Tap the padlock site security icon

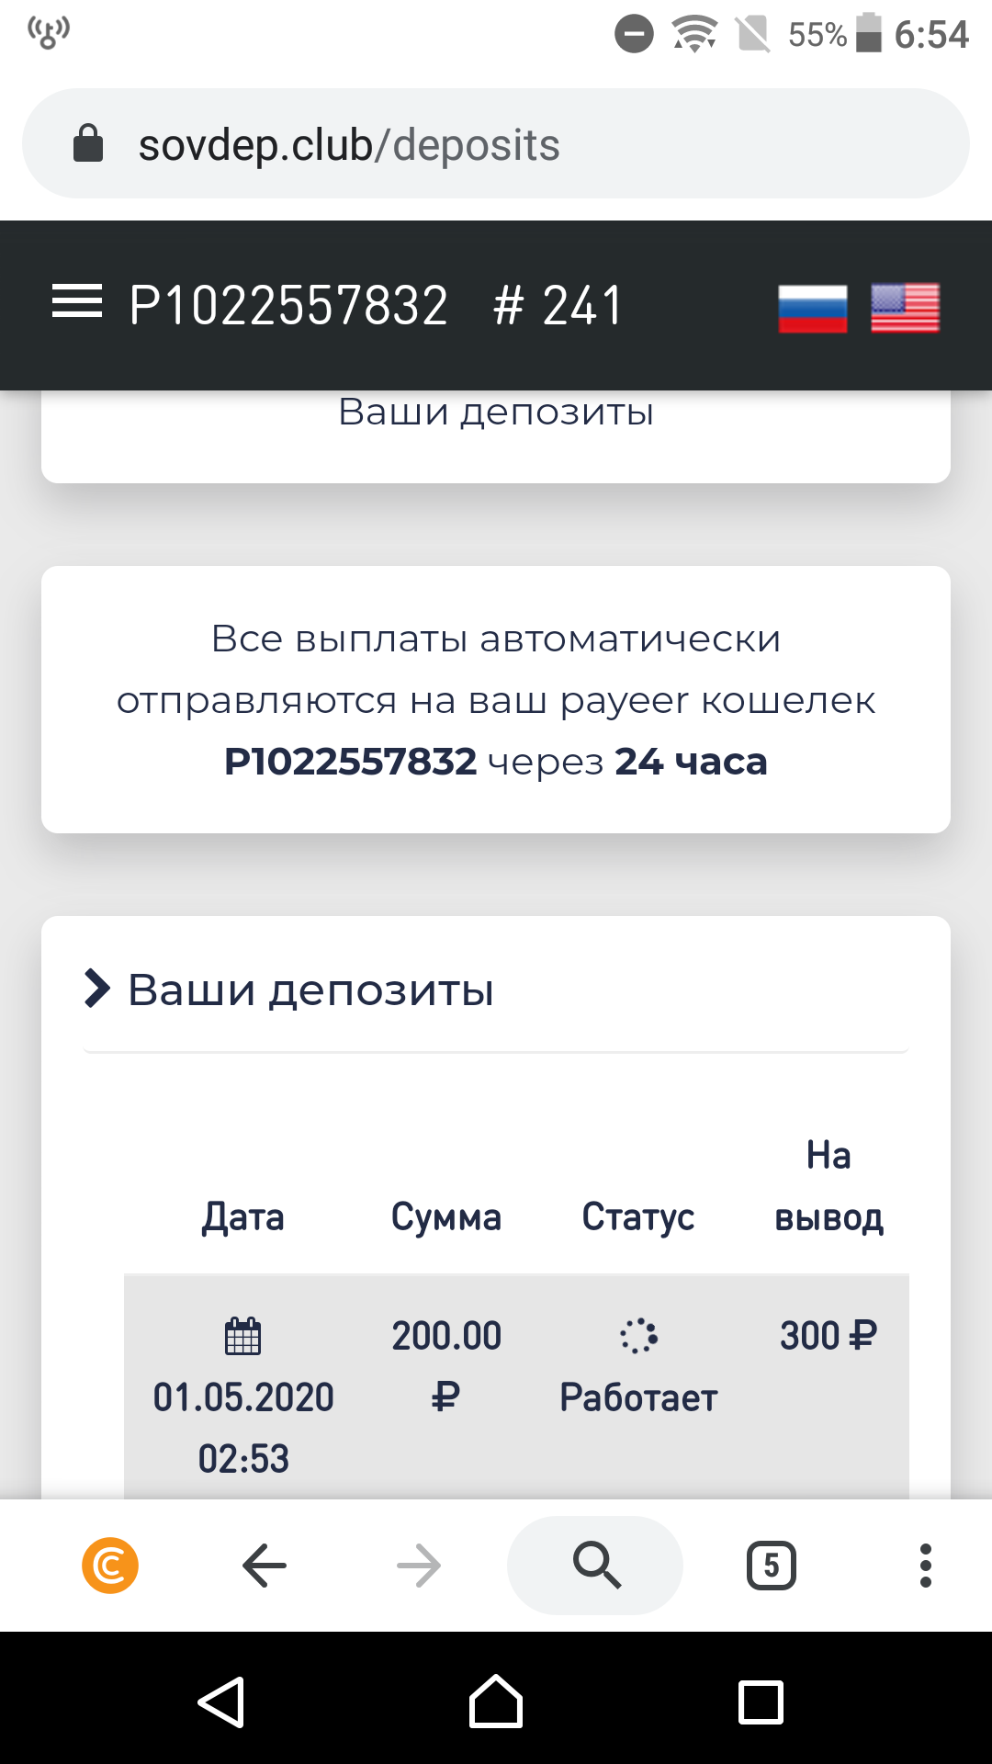click(88, 144)
